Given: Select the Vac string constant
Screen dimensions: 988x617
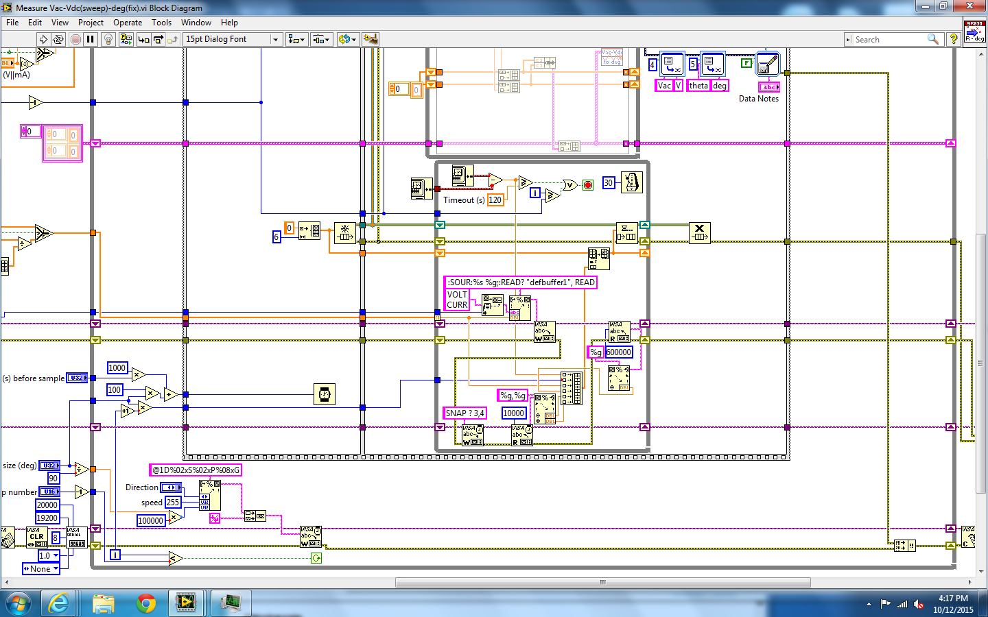Looking at the screenshot, I should coord(664,86).
